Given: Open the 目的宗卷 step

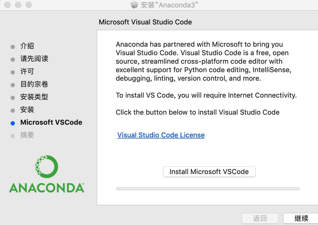Looking at the screenshot, I should pyautogui.click(x=34, y=84).
